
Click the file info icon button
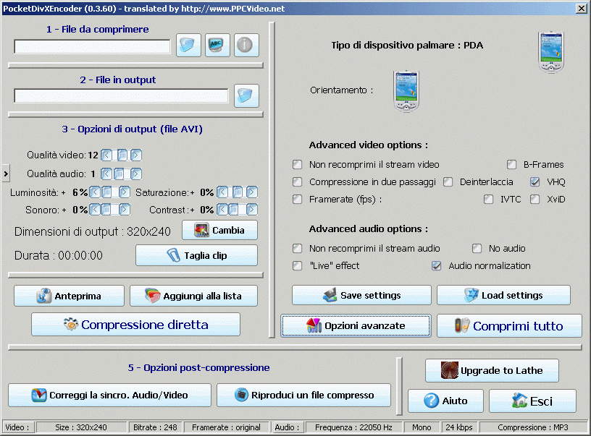(x=246, y=45)
